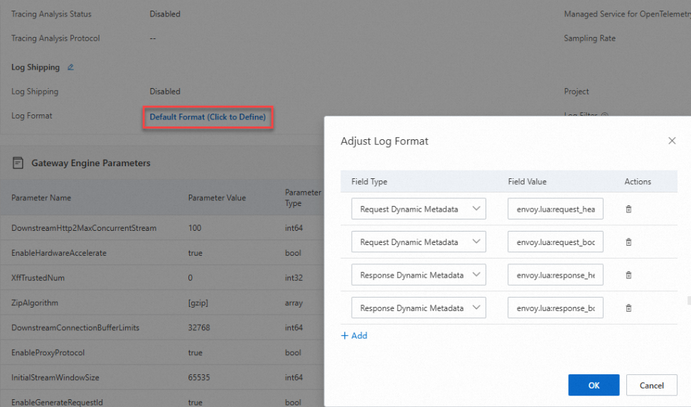Open the Default Format (Click to Define) link
Viewport: 691px width, 407px height.
coord(208,117)
